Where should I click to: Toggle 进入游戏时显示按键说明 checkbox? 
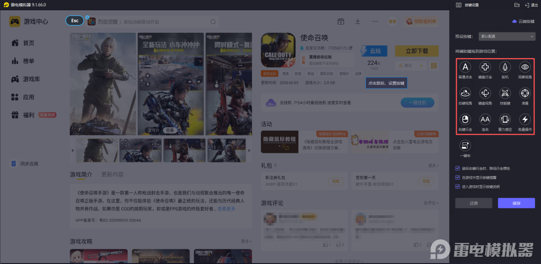(x=458, y=186)
